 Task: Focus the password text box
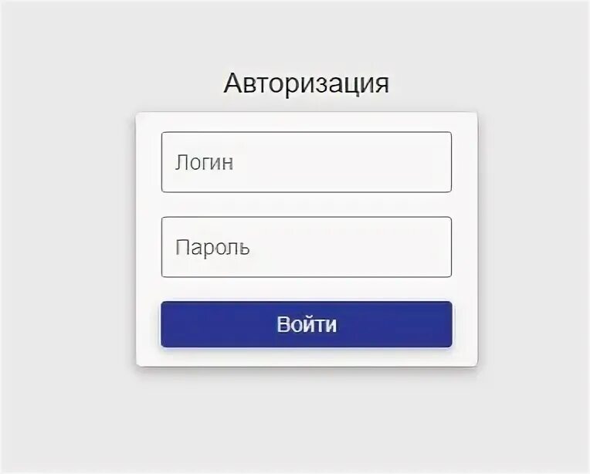[x=307, y=247]
